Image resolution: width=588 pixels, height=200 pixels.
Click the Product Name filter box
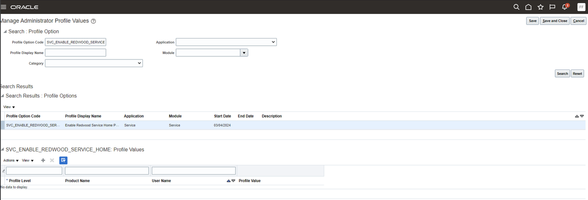point(107,170)
